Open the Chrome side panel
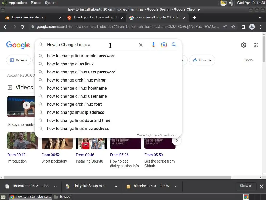This screenshot has height=200, width=266. pos(244,27)
